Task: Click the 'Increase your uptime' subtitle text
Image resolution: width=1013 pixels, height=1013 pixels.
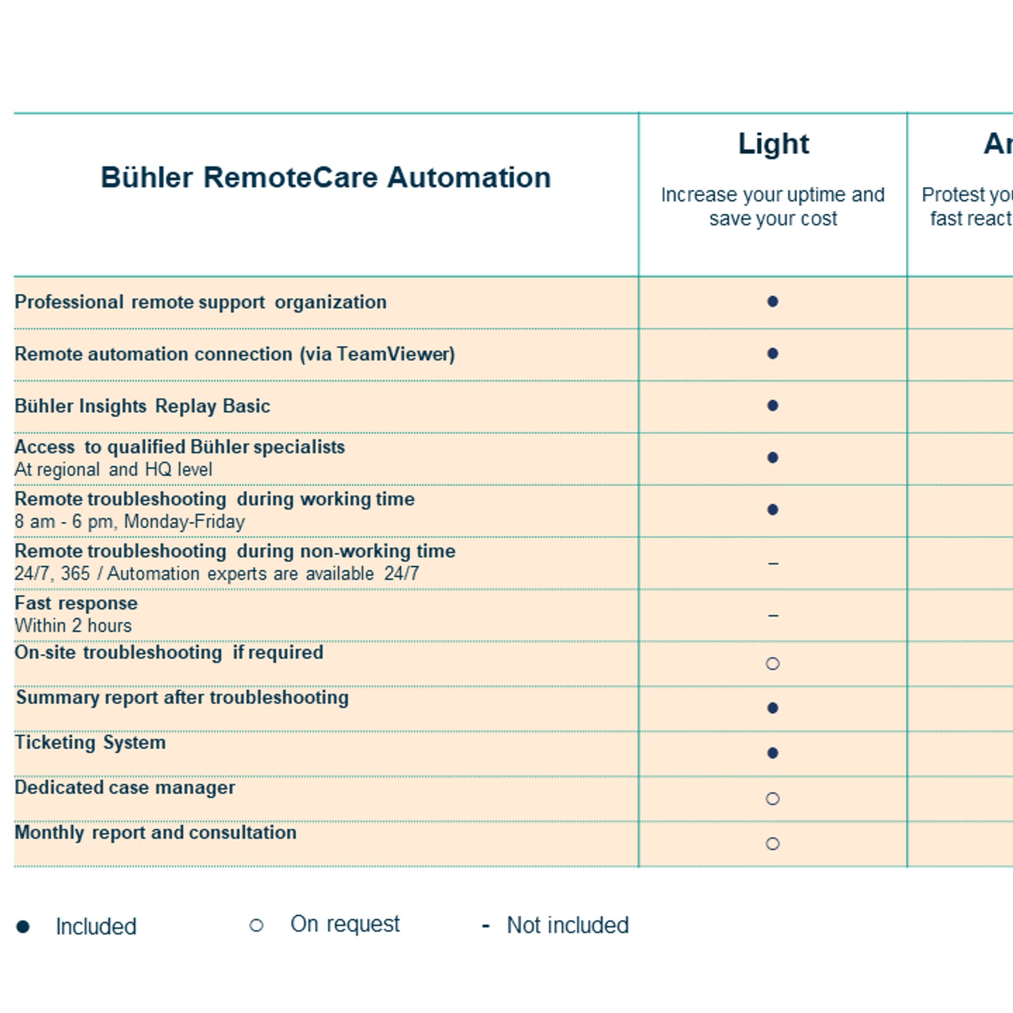Action: 773,206
